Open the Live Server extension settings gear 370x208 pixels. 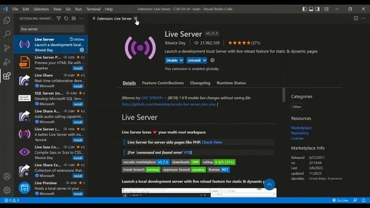point(212,60)
